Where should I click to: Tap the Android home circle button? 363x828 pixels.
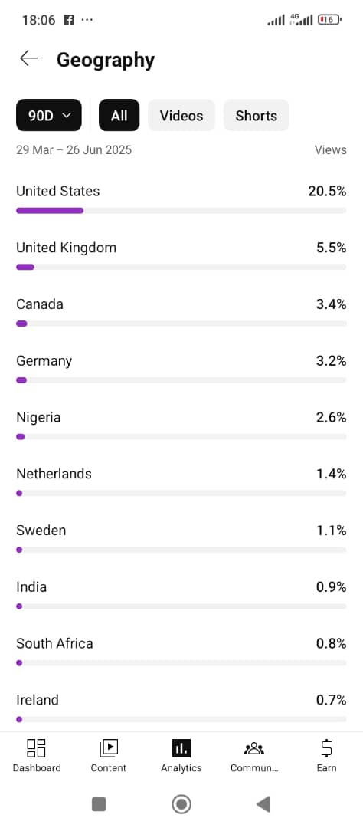(181, 804)
